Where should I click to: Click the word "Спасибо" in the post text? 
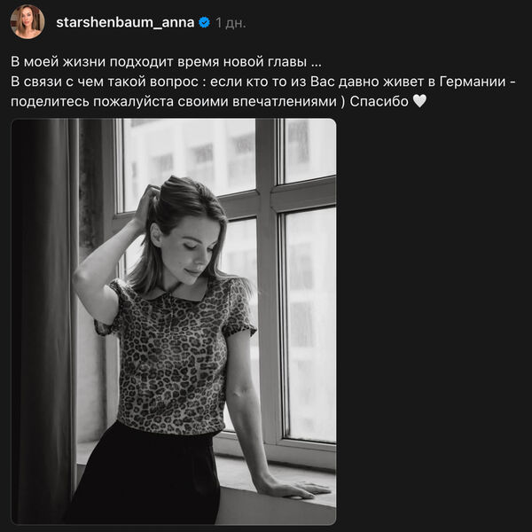pos(379,101)
